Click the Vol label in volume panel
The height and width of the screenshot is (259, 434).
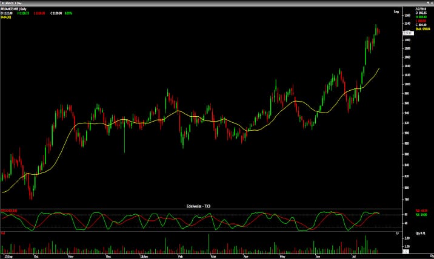pos(3,232)
